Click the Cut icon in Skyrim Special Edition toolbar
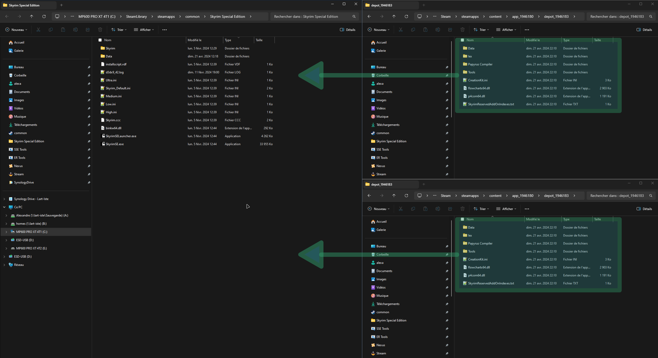The width and height of the screenshot is (658, 358). pos(38,30)
